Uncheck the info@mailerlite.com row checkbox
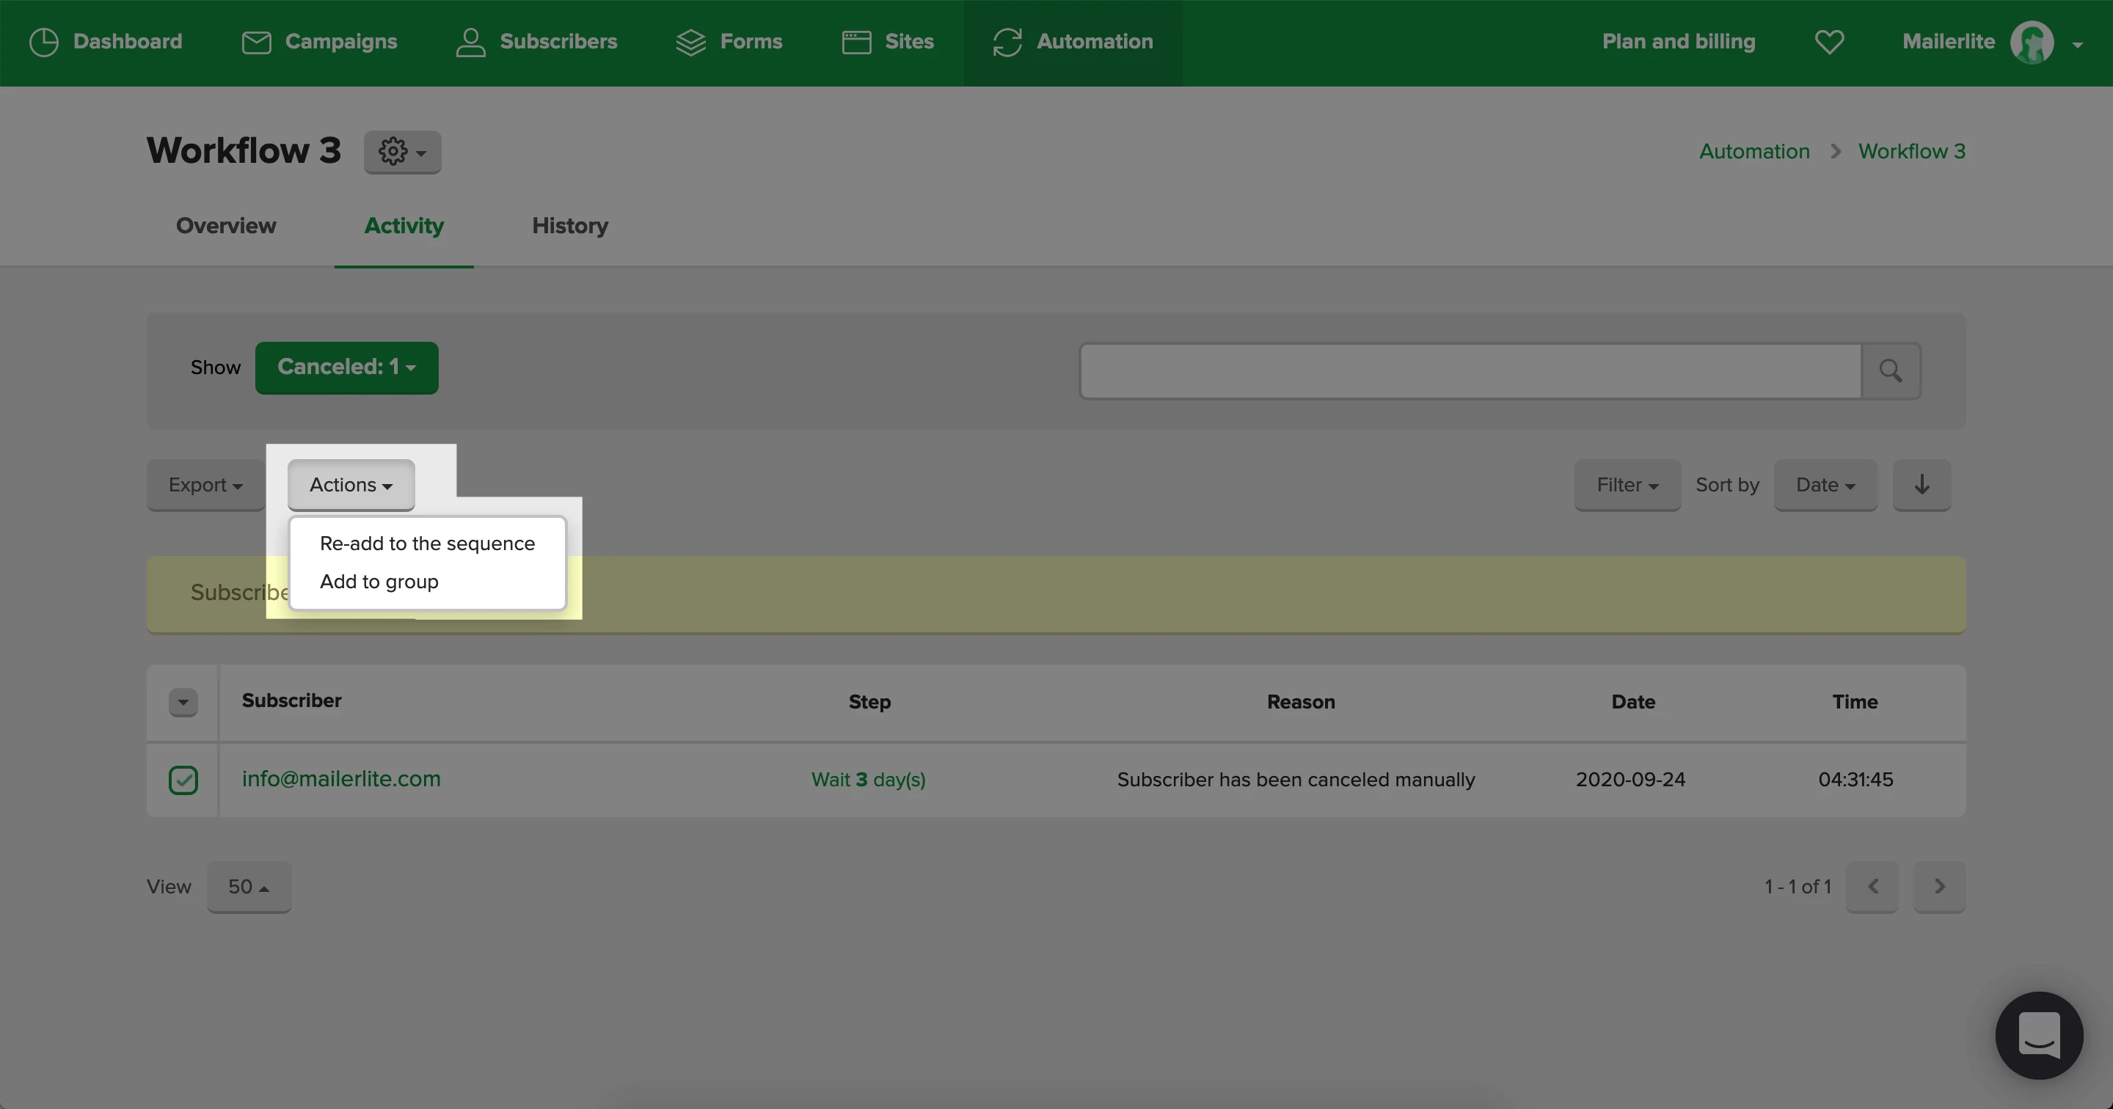The height and width of the screenshot is (1109, 2113). 183,780
